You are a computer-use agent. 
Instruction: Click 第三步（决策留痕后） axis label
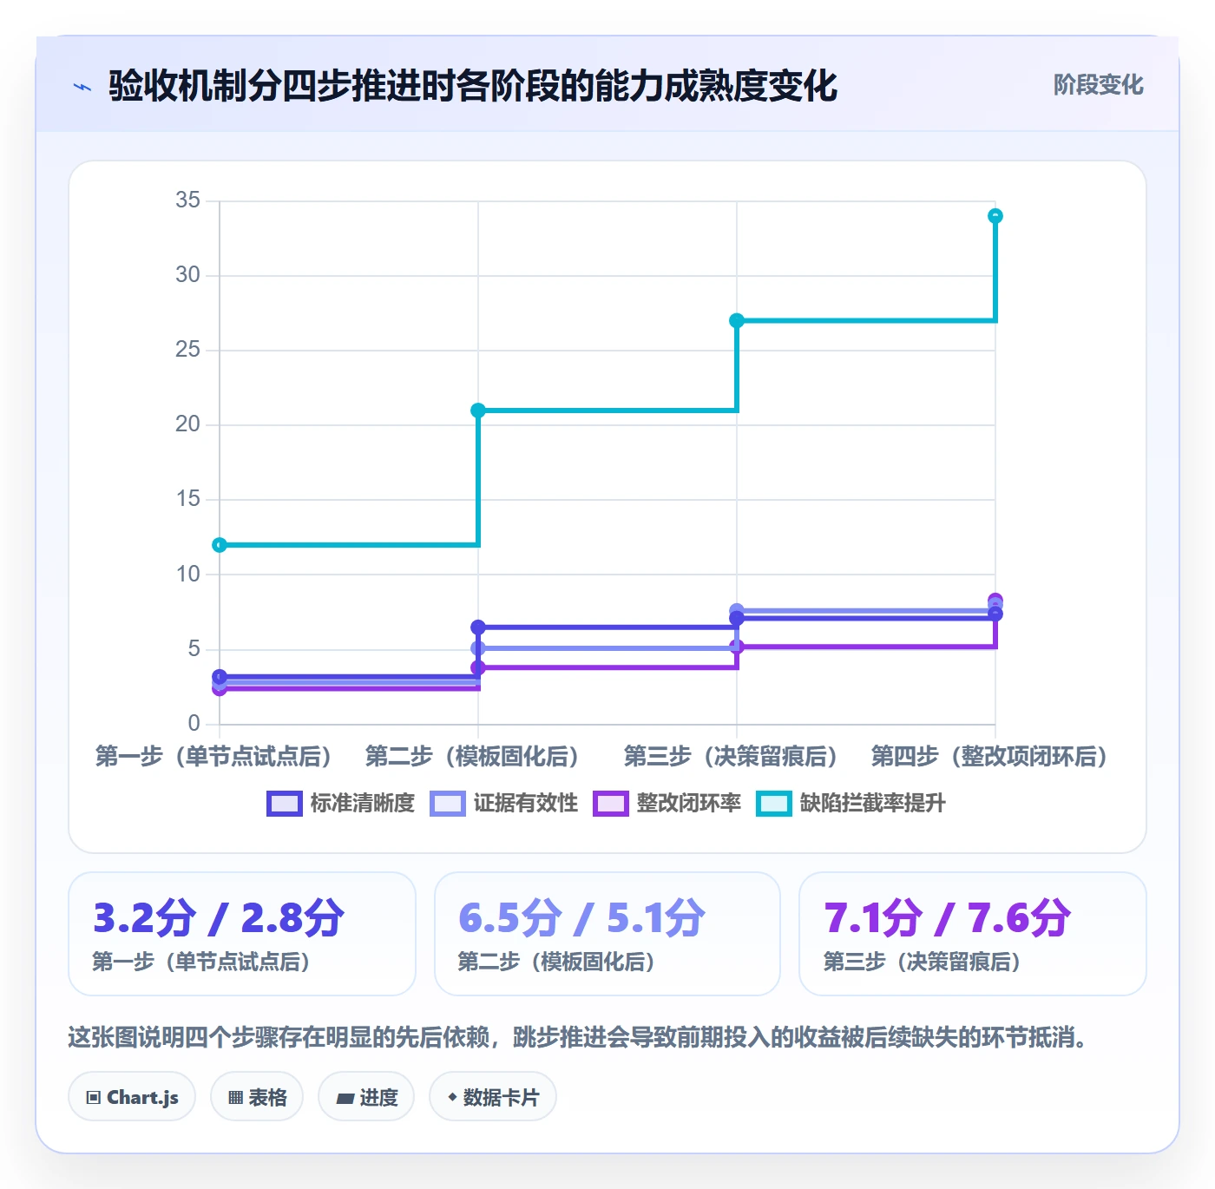pyautogui.click(x=731, y=757)
